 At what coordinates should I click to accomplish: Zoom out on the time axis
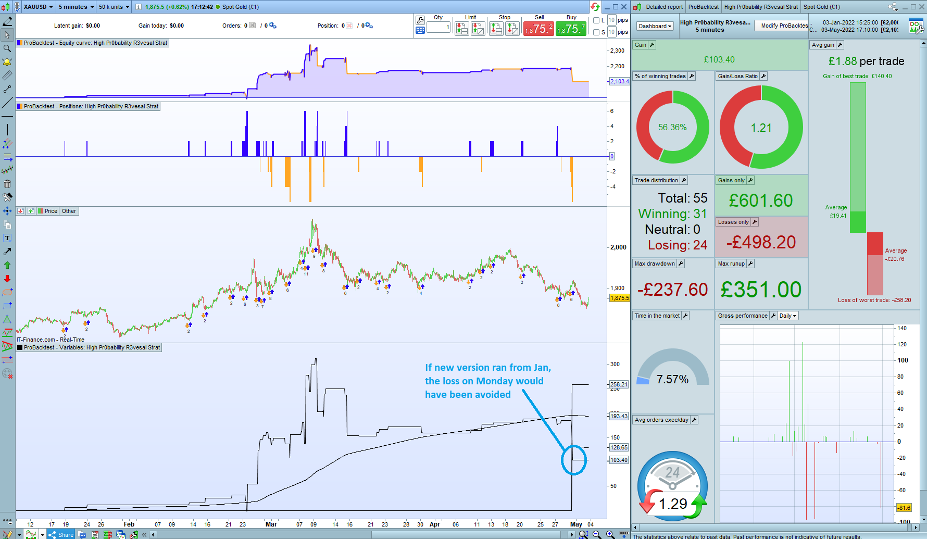click(597, 534)
